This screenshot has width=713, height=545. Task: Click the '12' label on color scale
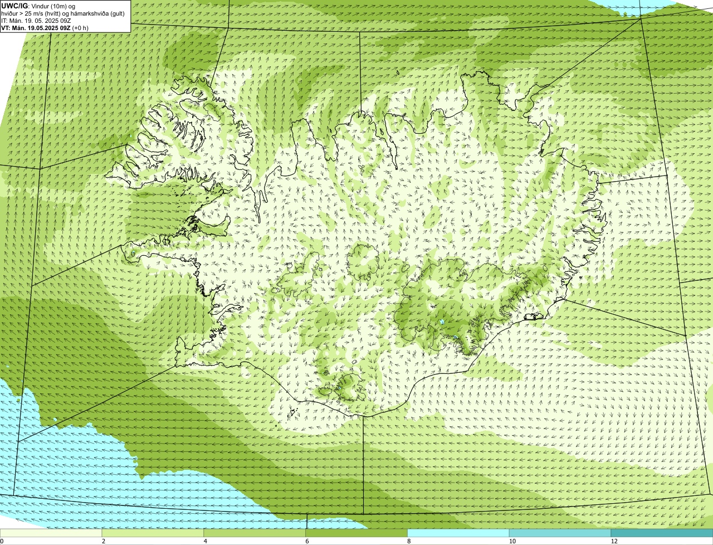[613, 541]
